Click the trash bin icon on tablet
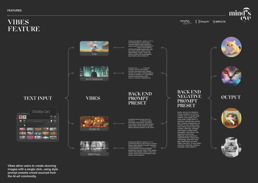This screenshot has height=183, width=258. pyautogui.click(x=51, y=121)
